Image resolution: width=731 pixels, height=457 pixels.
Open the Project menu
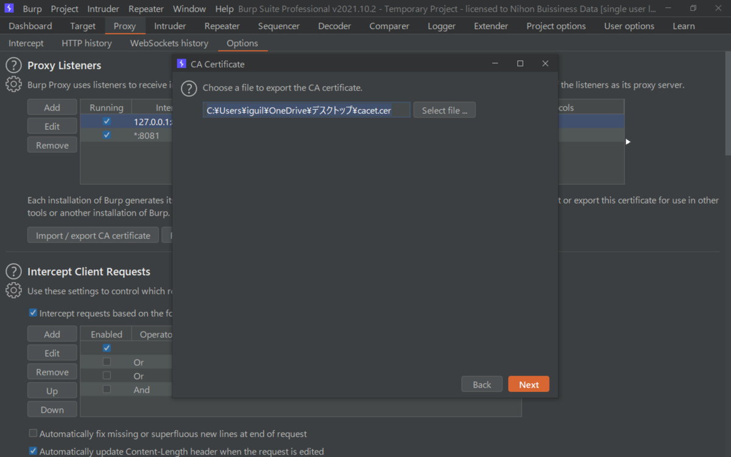click(x=65, y=9)
